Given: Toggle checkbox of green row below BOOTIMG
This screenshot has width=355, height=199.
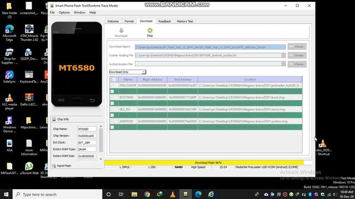Looking at the screenshot, I should pyautogui.click(x=112, y=103).
